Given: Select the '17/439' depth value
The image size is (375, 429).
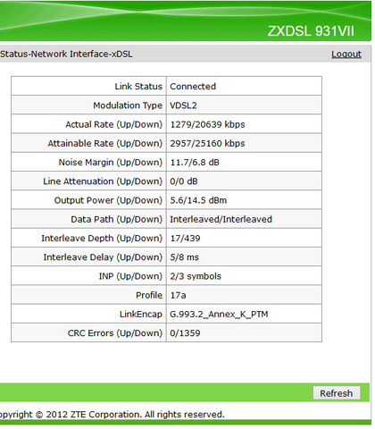Looking at the screenshot, I should coord(185,239).
